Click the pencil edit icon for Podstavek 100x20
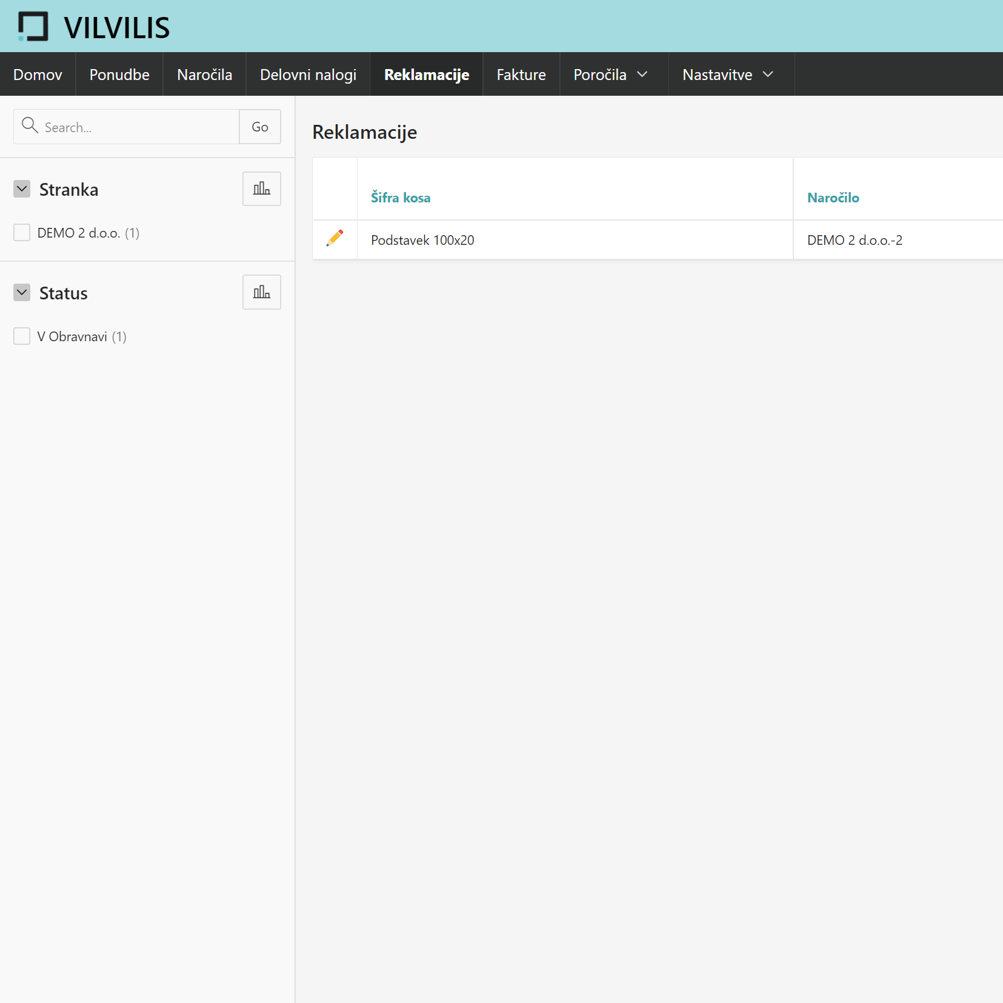The width and height of the screenshot is (1003, 1003). pyautogui.click(x=335, y=238)
